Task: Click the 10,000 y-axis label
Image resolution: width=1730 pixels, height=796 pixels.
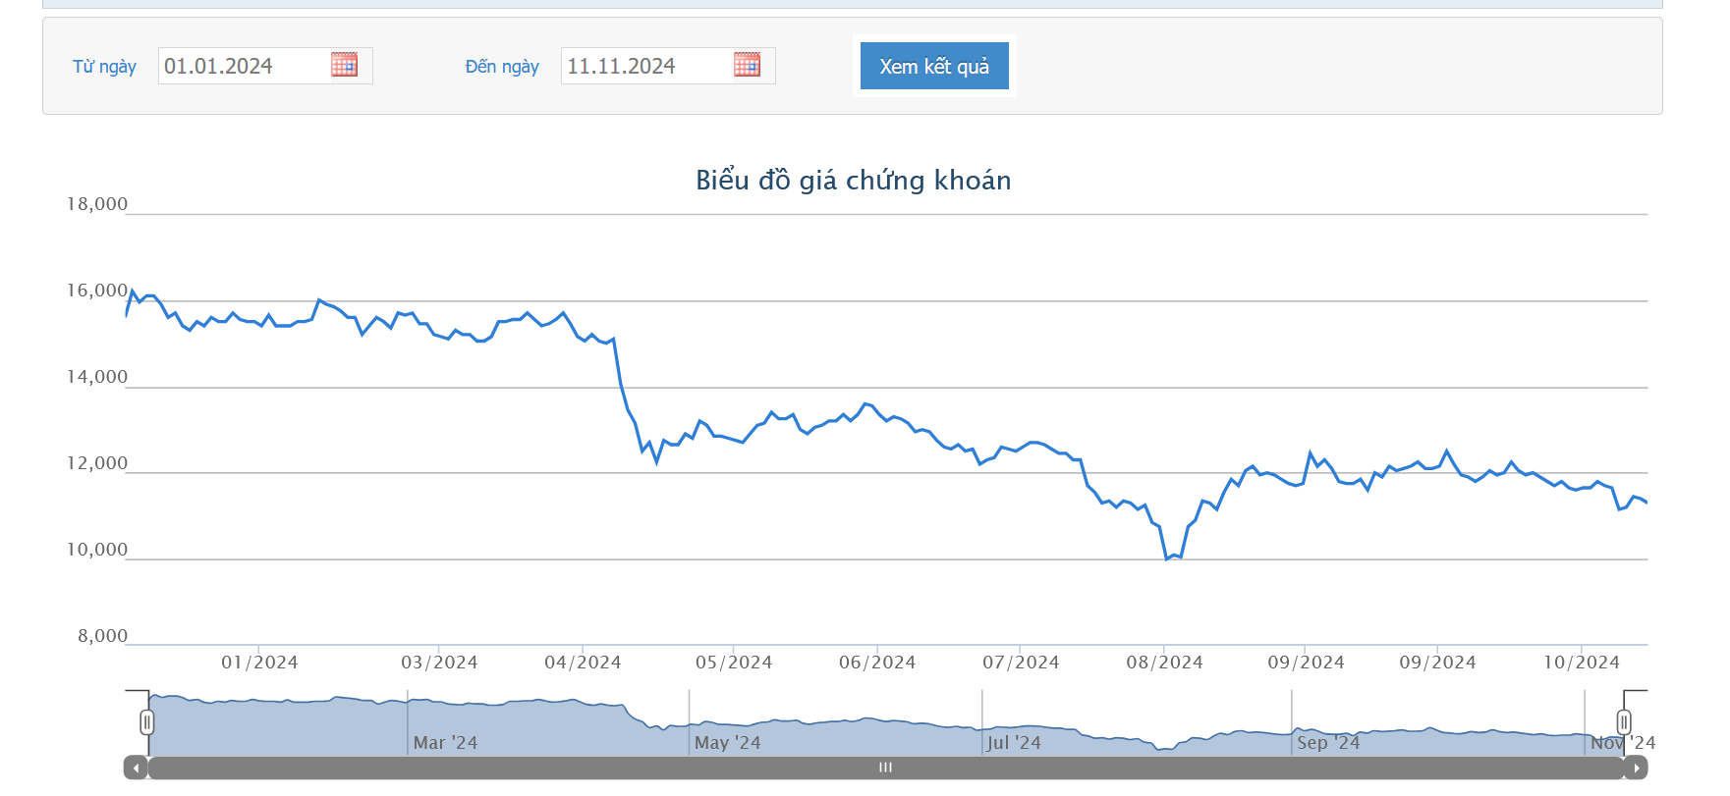Action: point(97,550)
